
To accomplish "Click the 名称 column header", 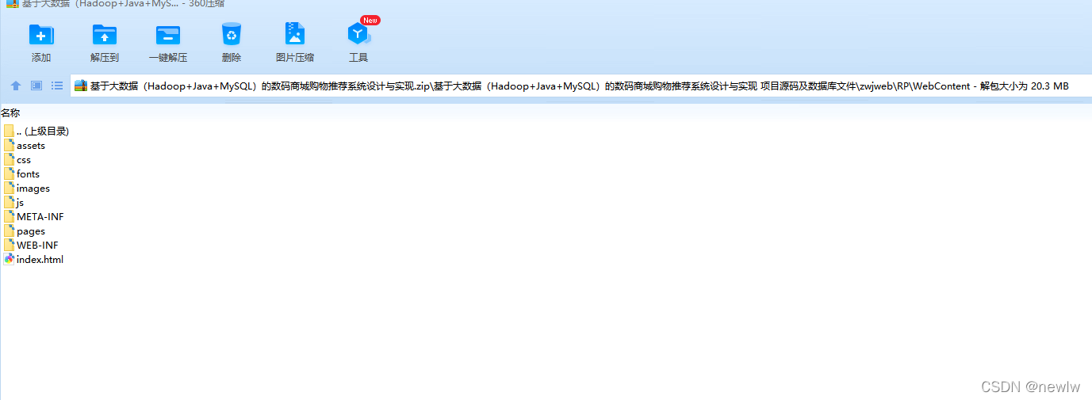I will pyautogui.click(x=10, y=113).
